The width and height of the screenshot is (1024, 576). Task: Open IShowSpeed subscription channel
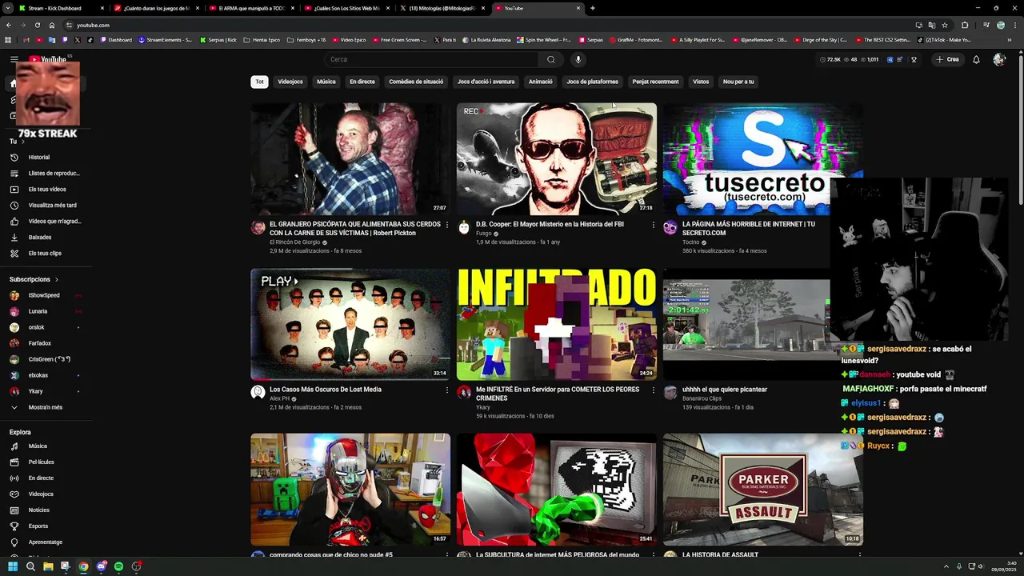46,295
